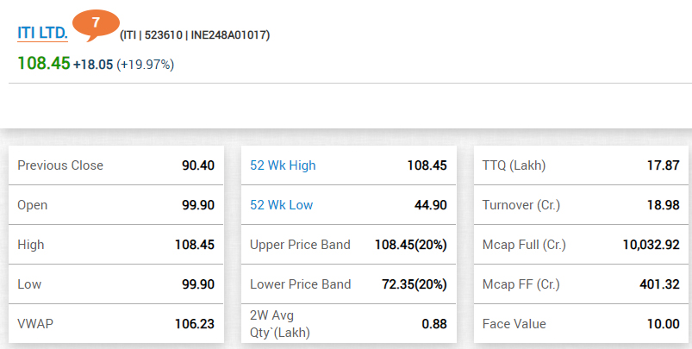This screenshot has width=692, height=349.
Task: Select the Face Value label
Action: click(514, 324)
